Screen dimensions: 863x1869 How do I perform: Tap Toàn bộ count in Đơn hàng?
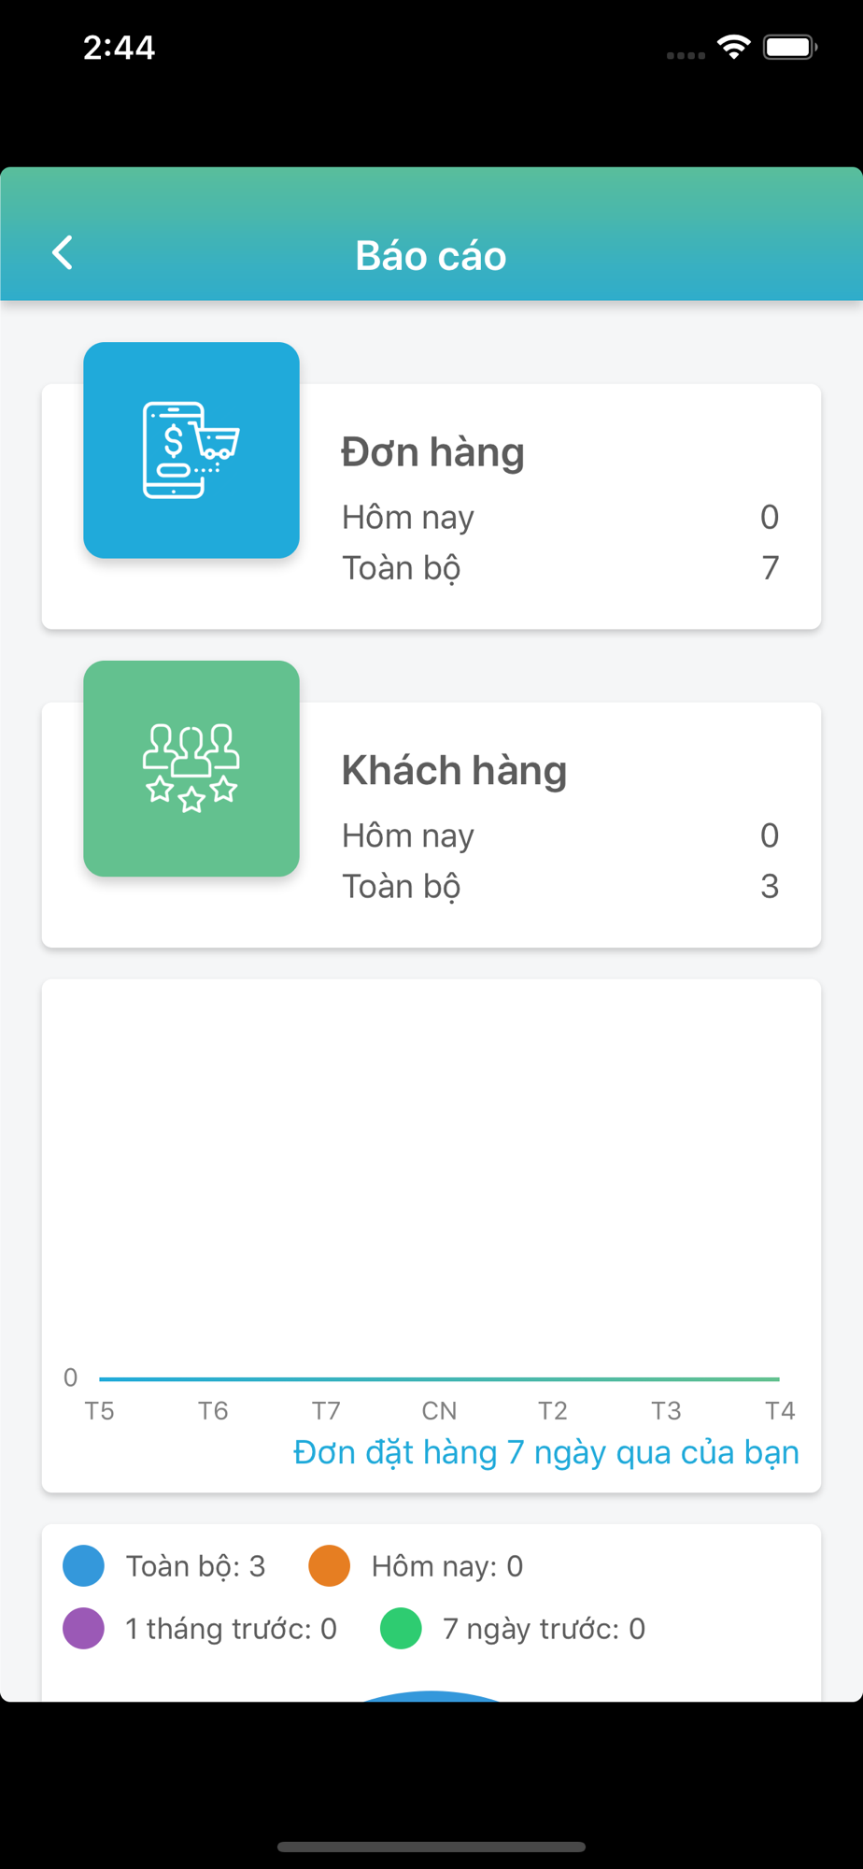click(770, 568)
